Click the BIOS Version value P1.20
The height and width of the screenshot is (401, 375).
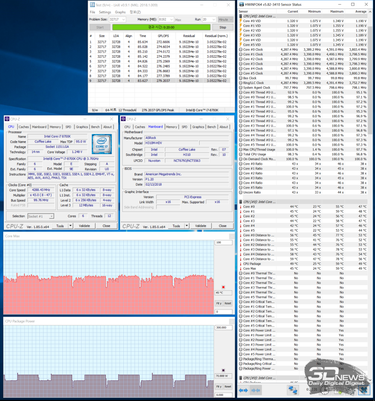(x=187, y=179)
